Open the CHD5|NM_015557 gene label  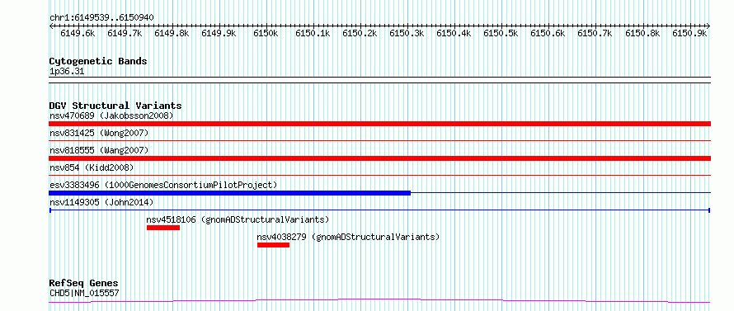tap(84, 294)
